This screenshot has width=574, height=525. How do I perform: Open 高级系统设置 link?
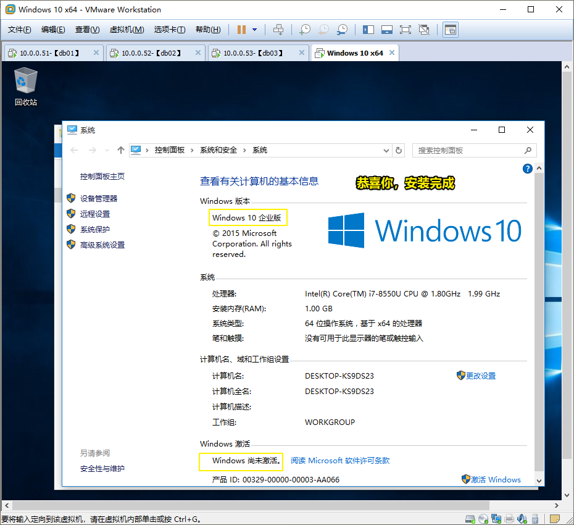[x=102, y=245]
